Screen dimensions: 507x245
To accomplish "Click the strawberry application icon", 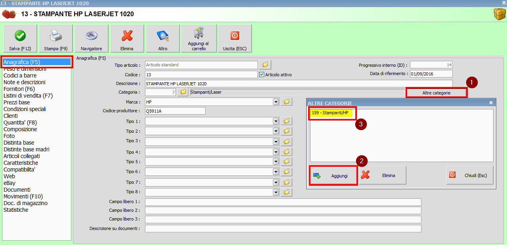I will click(9, 14).
